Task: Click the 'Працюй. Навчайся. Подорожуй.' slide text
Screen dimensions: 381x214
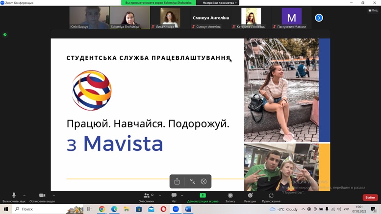Action: 148,124
